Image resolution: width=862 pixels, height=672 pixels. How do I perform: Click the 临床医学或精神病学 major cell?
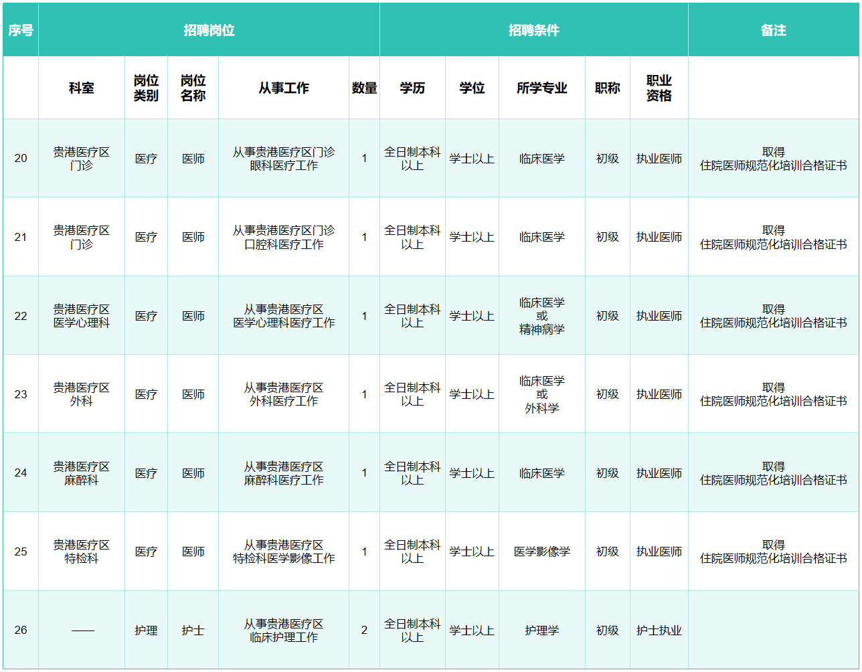tap(541, 316)
